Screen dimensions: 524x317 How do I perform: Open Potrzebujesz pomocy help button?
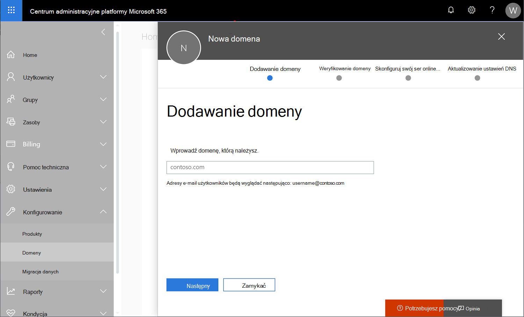coord(414,308)
